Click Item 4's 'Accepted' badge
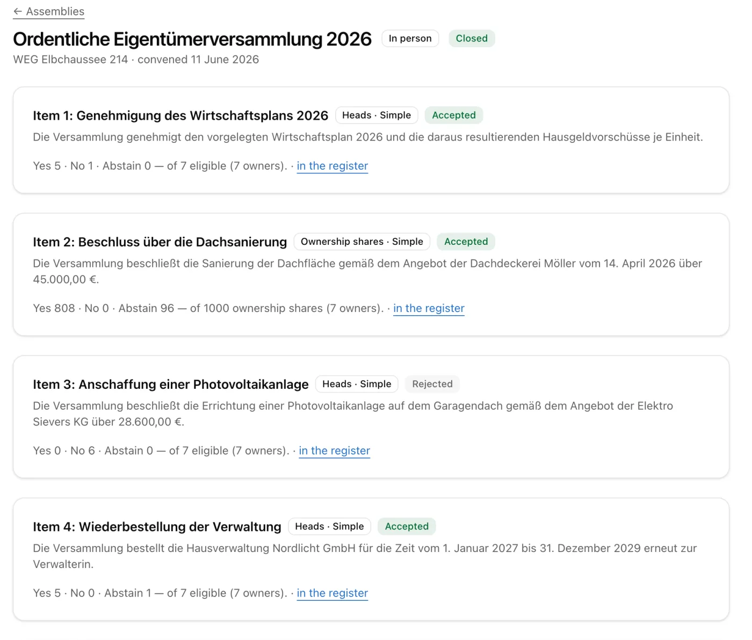The width and height of the screenshot is (752, 640). pyautogui.click(x=407, y=526)
